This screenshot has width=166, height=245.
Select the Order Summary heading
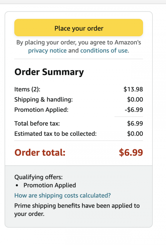(49, 72)
